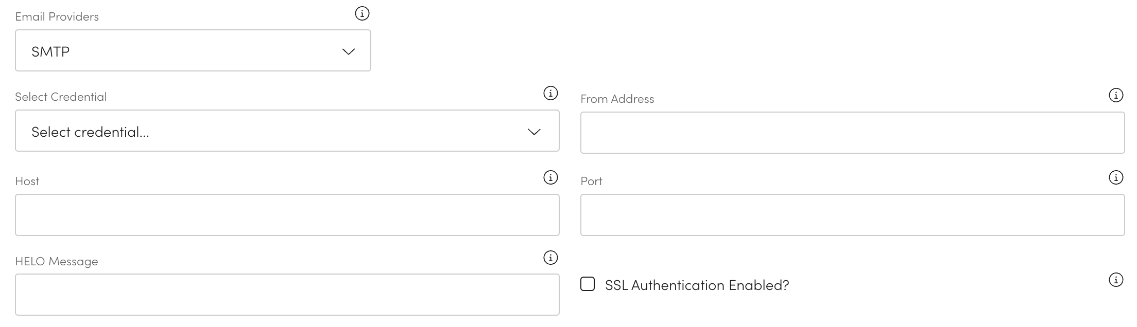Click the 'Email Providers' field label
The image size is (1137, 327).
pos(57,16)
